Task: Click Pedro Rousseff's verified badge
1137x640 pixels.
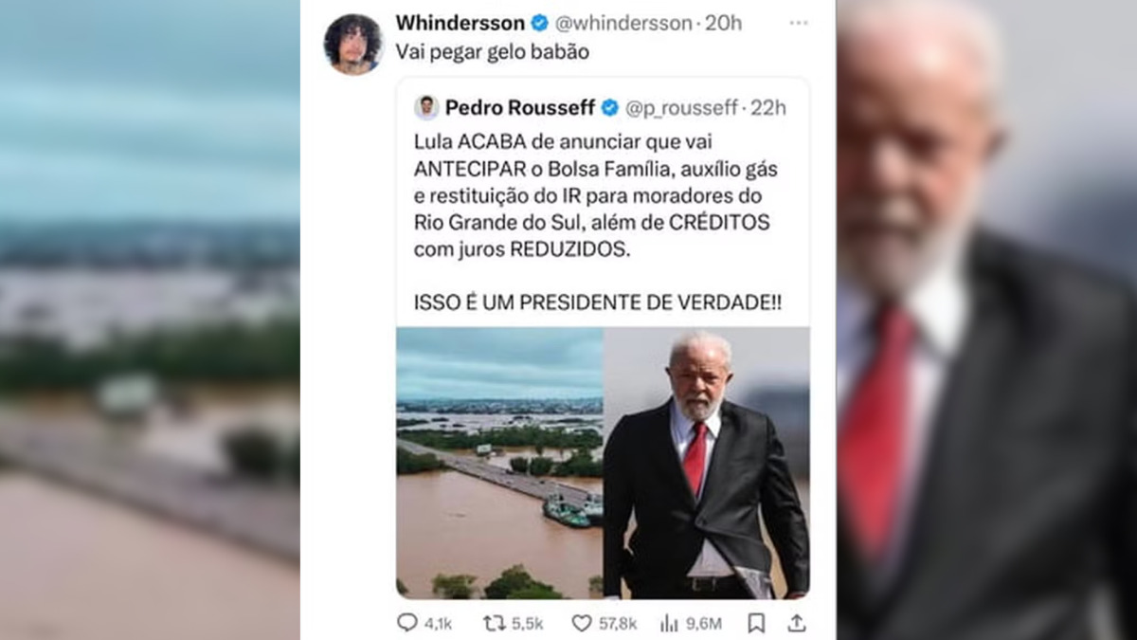Action: point(610,108)
